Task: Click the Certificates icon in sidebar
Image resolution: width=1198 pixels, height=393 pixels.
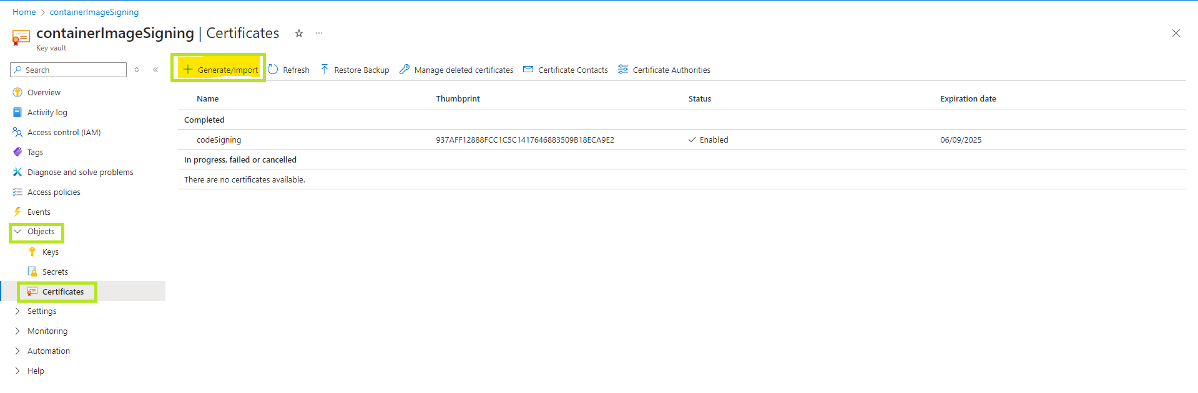Action: click(32, 291)
